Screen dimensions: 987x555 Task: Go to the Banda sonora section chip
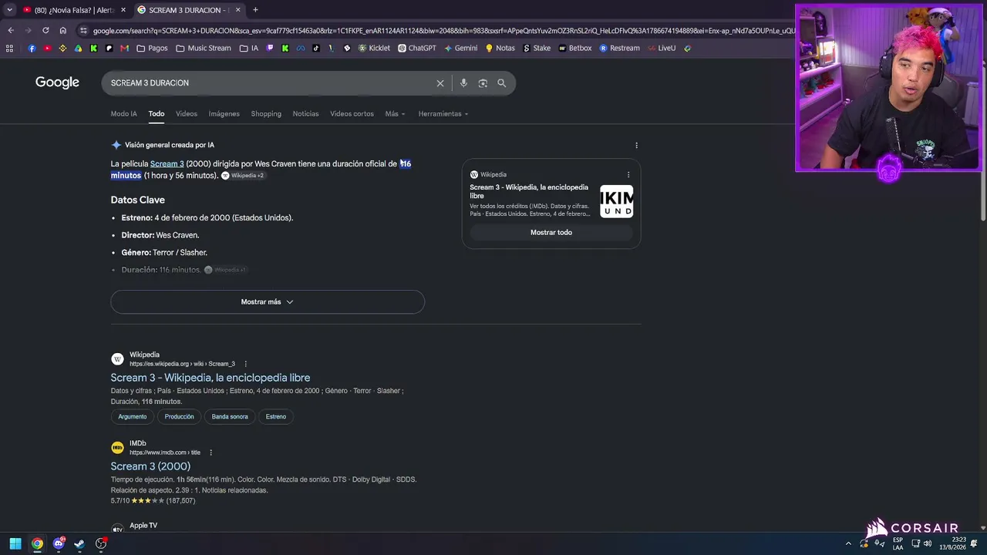(x=230, y=417)
